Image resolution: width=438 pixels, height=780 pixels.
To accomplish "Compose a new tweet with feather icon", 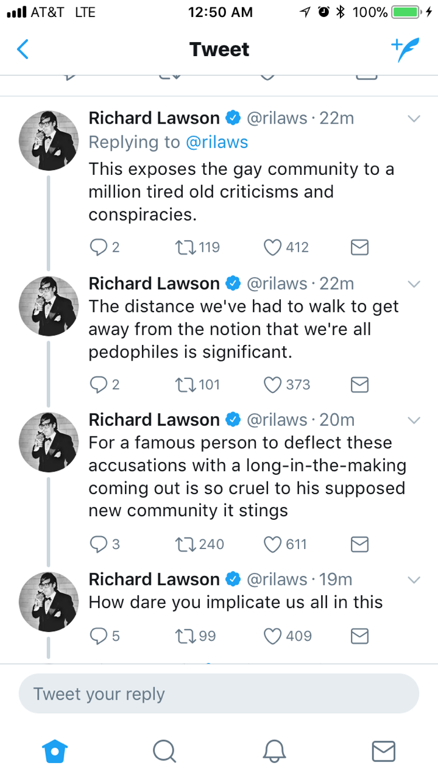I will point(405,50).
